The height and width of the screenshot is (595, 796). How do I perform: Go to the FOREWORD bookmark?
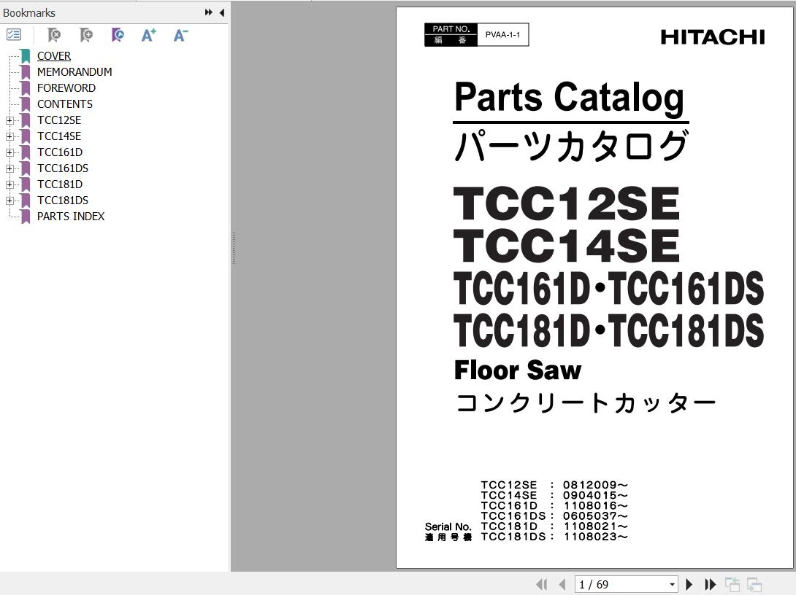(66, 88)
